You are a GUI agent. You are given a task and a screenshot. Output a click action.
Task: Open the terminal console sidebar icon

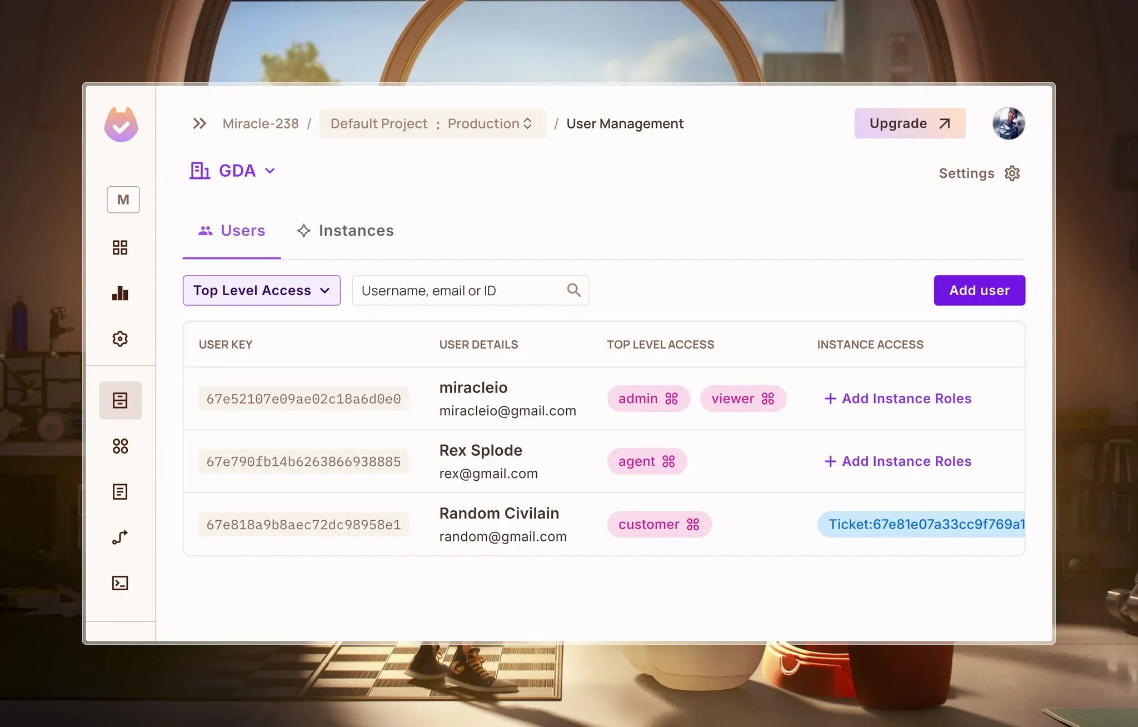(120, 582)
